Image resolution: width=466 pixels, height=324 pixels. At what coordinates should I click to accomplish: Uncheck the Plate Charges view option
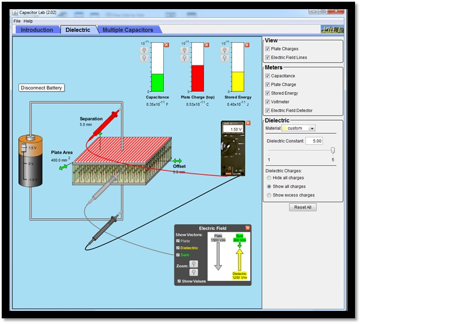(x=267, y=49)
